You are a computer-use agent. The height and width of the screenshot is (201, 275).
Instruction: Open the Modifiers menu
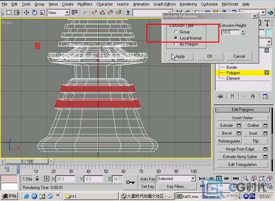85,4
